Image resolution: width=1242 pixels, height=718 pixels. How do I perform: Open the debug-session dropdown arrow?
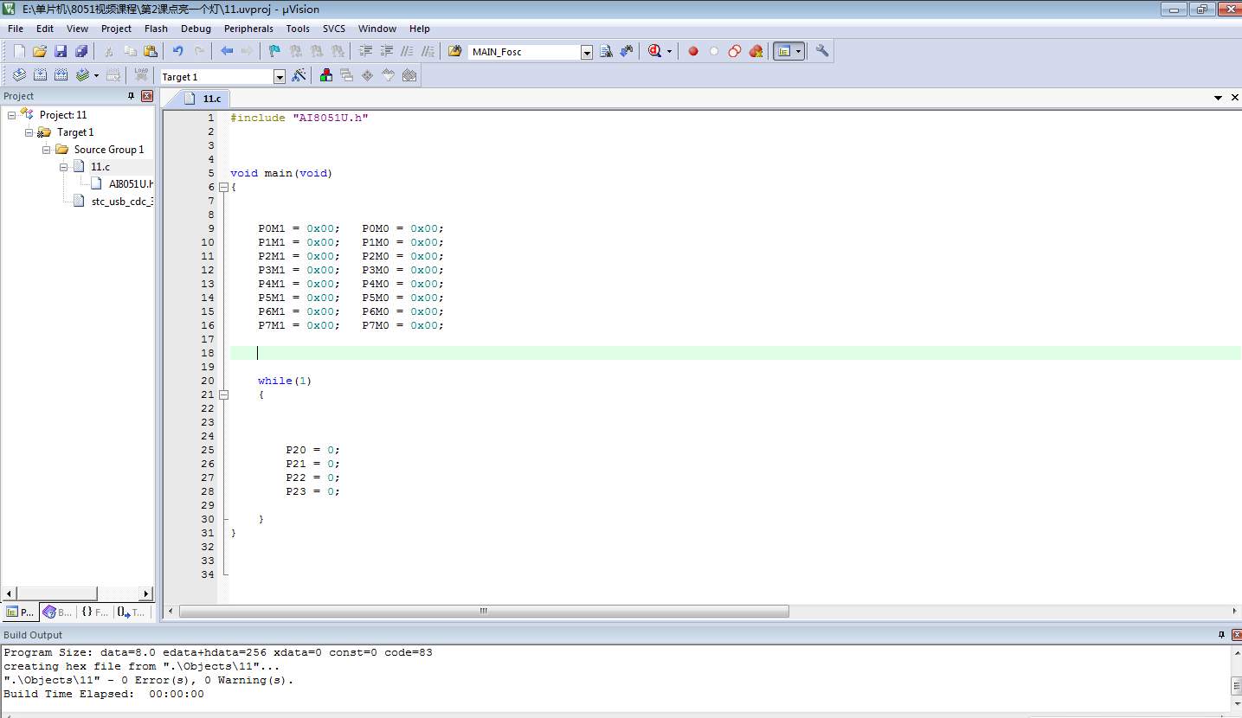click(669, 51)
